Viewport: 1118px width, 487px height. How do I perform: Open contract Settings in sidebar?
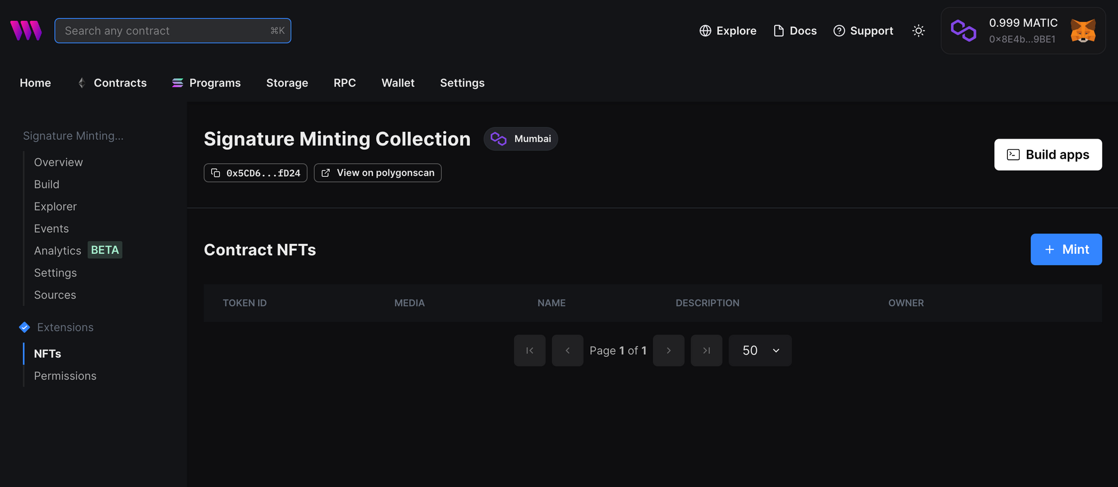click(x=55, y=273)
